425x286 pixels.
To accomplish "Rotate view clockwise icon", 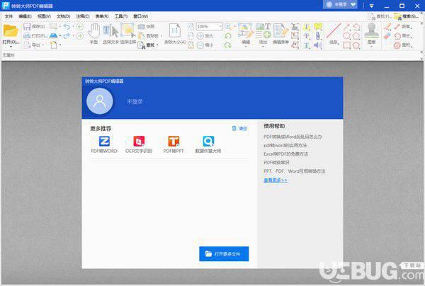I will (x=228, y=45).
